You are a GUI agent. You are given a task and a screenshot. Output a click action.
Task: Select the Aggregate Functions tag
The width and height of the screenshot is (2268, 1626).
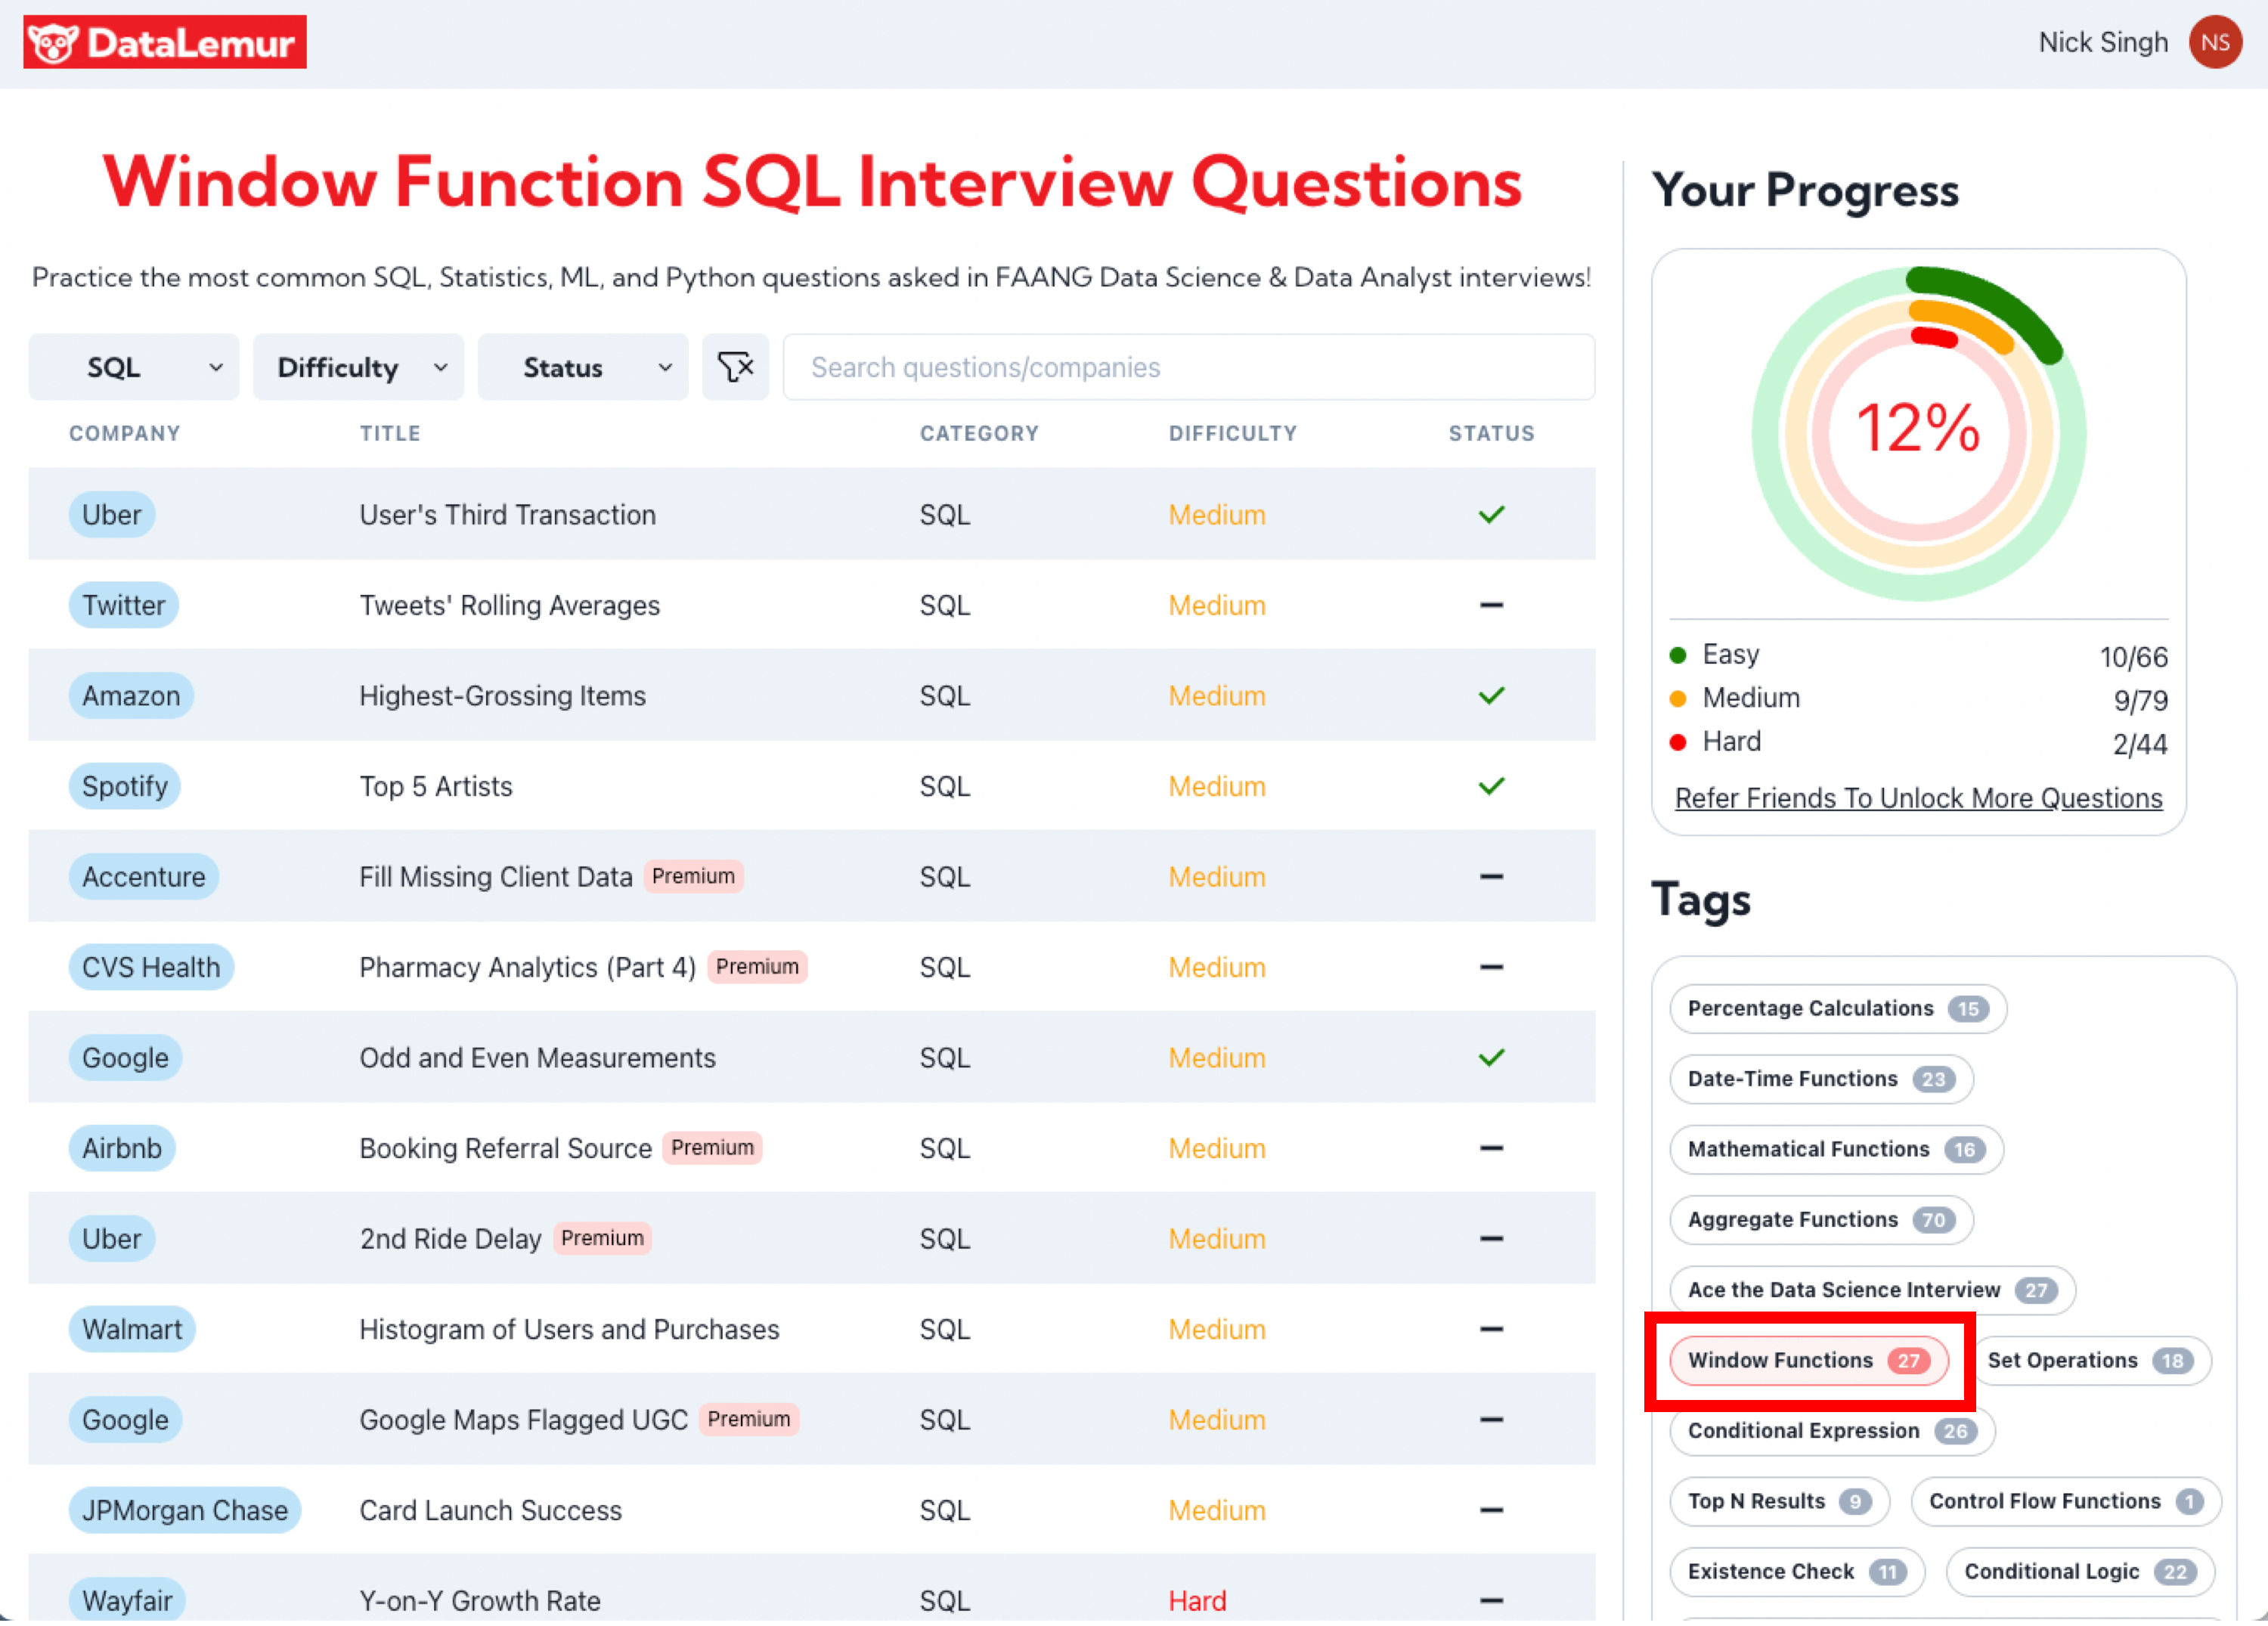click(1821, 1220)
